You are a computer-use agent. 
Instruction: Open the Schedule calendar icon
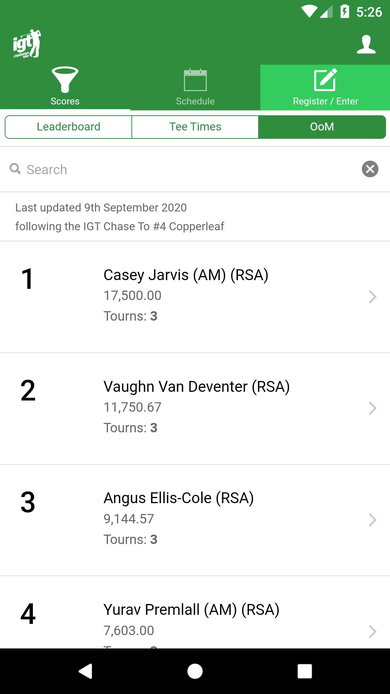(195, 80)
